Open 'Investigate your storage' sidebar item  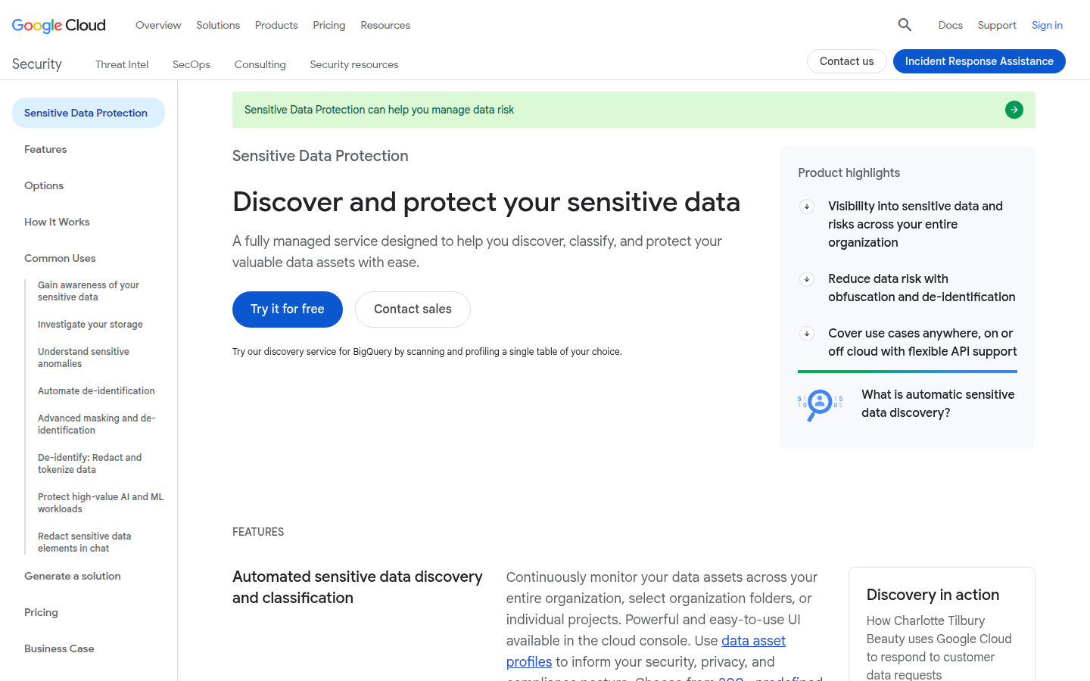[90, 325]
